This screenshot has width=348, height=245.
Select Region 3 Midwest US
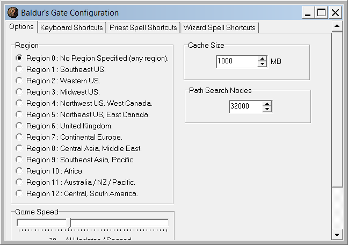[19, 92]
